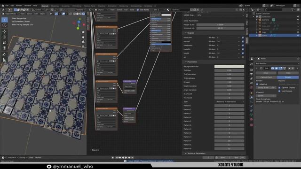301x169 pixels.
Task: Hide the Plane object via its eye icon
Action: 298,36
